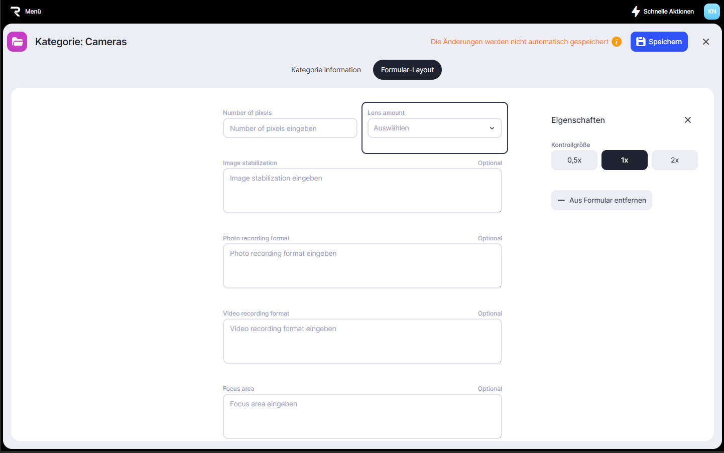Viewport: 724px width, 453px height.
Task: Open Schnelle Aktionen menu
Action: (x=663, y=11)
